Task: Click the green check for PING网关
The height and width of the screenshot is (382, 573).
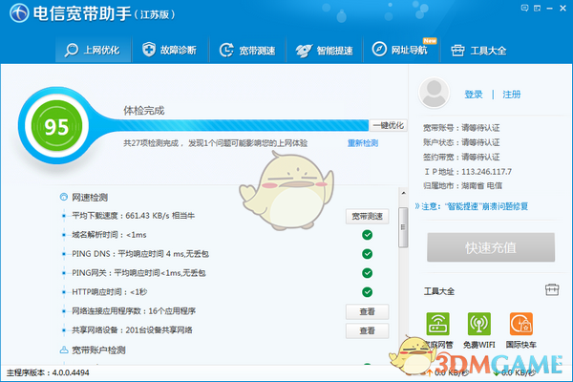Action: [368, 273]
